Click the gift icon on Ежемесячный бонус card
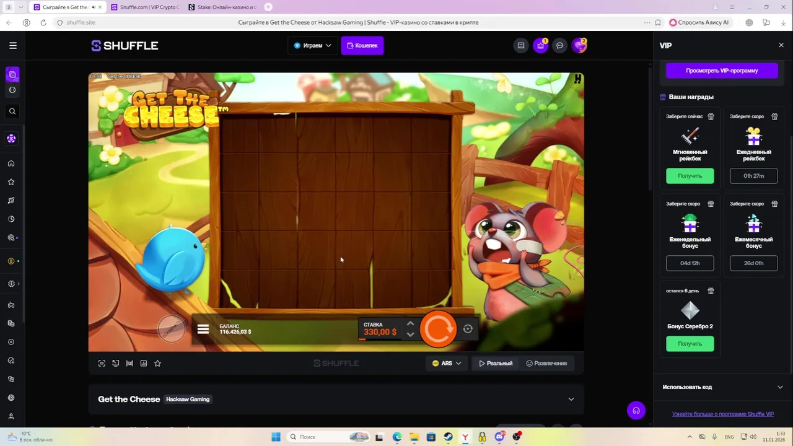 774,204
